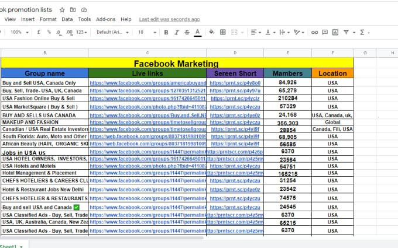Toggle italic formatting

pyautogui.click(x=176, y=33)
